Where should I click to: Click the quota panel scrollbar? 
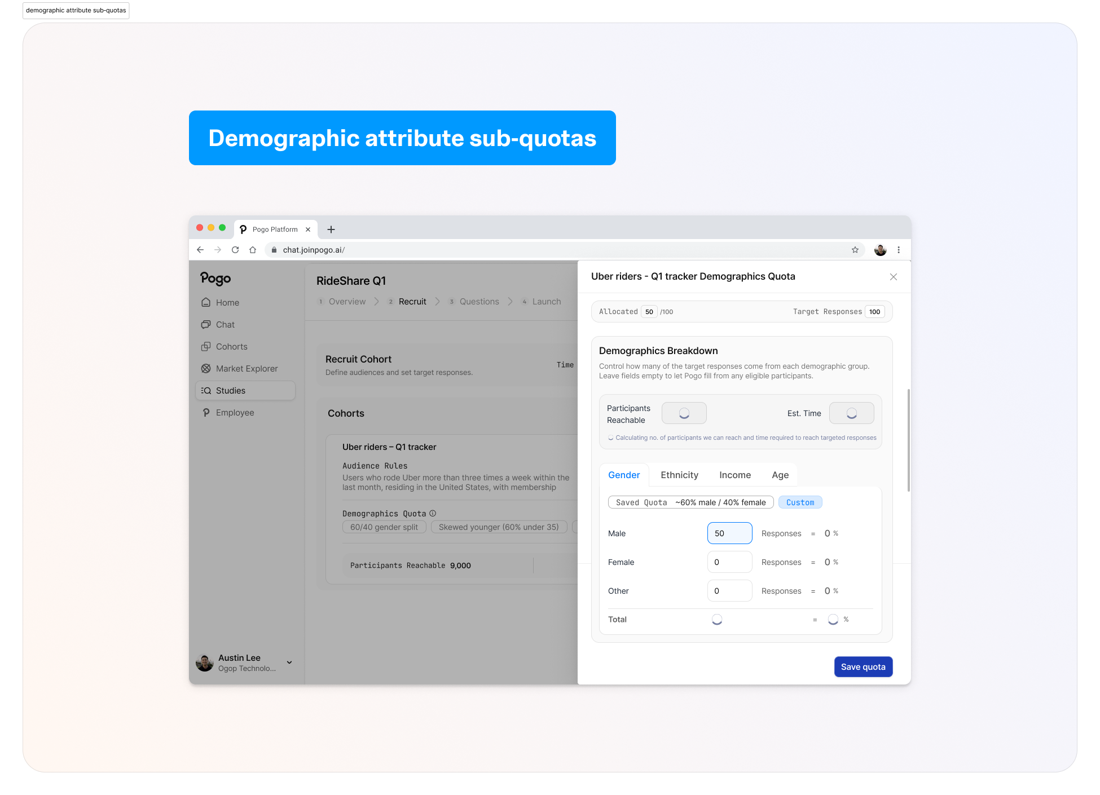click(908, 440)
